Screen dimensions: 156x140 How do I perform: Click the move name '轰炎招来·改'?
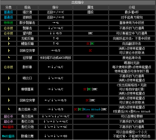(27, 109)
